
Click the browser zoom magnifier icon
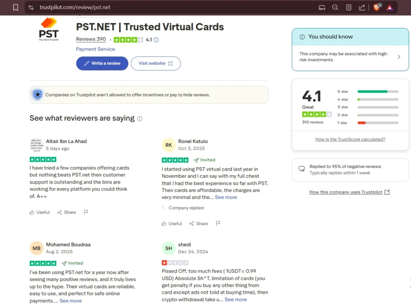[x=335, y=7]
